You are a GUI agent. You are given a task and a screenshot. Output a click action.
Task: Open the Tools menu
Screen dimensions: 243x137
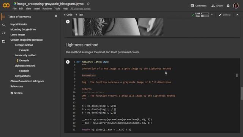57,9
